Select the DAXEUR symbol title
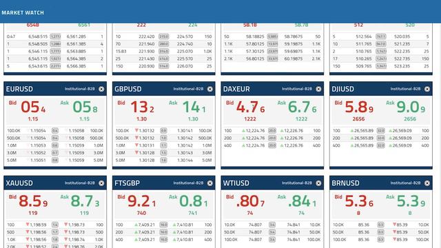The width and height of the screenshot is (441, 248). click(x=236, y=89)
